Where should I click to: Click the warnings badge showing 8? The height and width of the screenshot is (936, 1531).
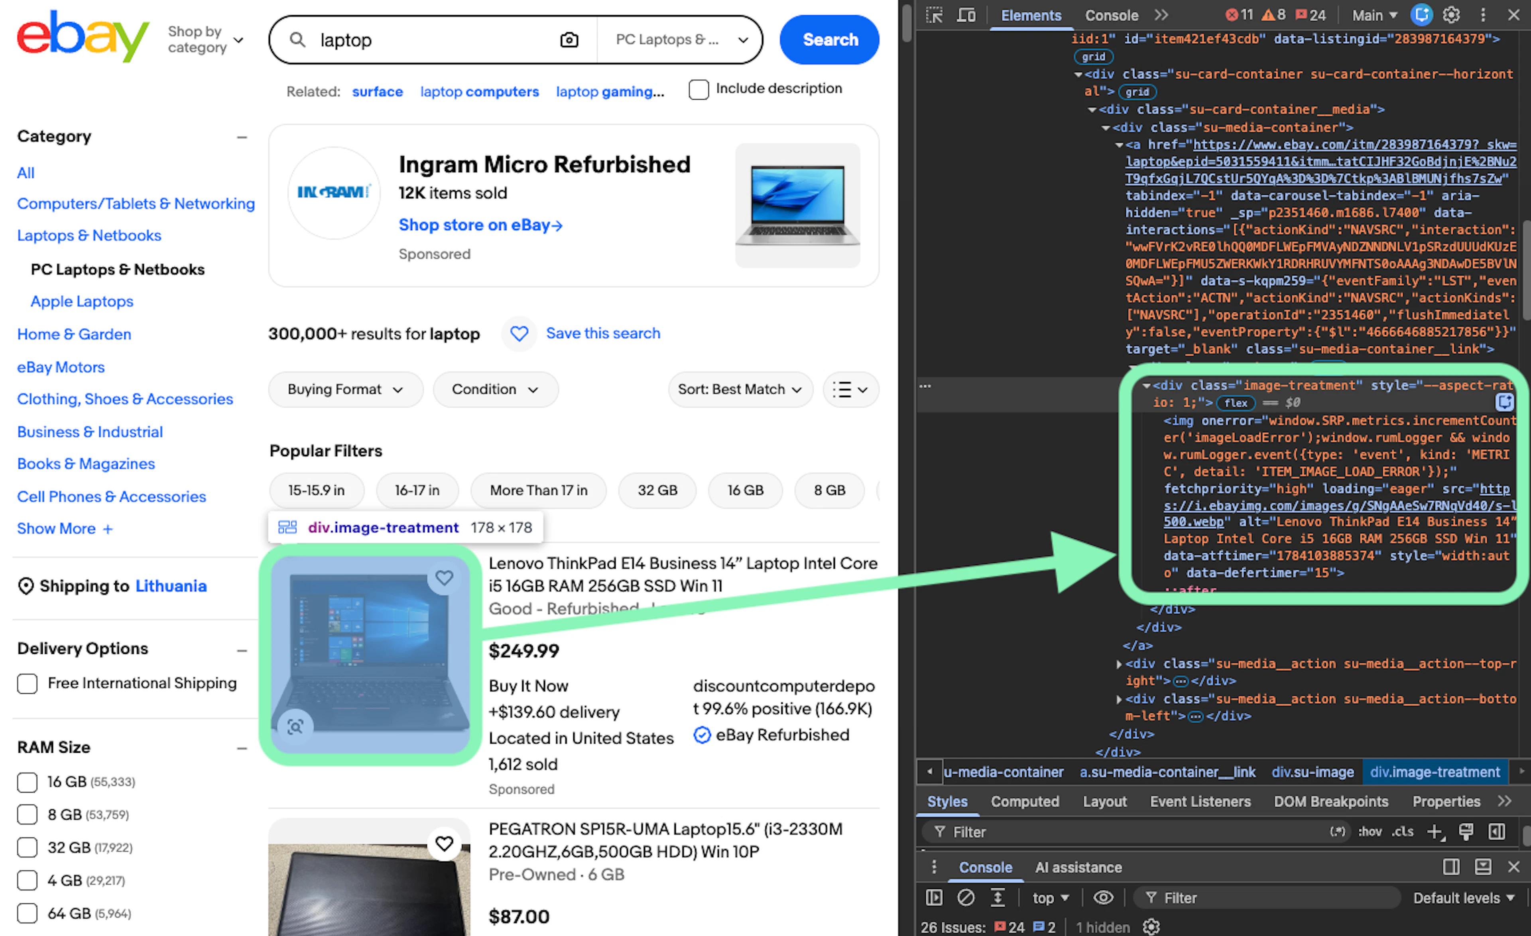[1274, 15]
